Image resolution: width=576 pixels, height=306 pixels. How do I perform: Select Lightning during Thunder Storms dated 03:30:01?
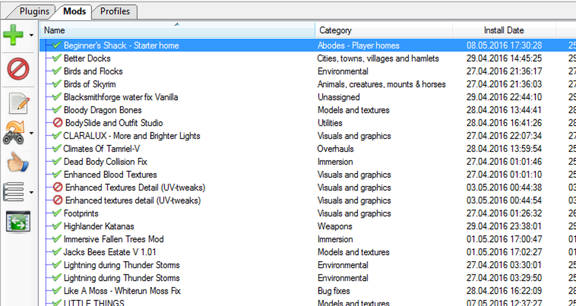click(x=121, y=265)
